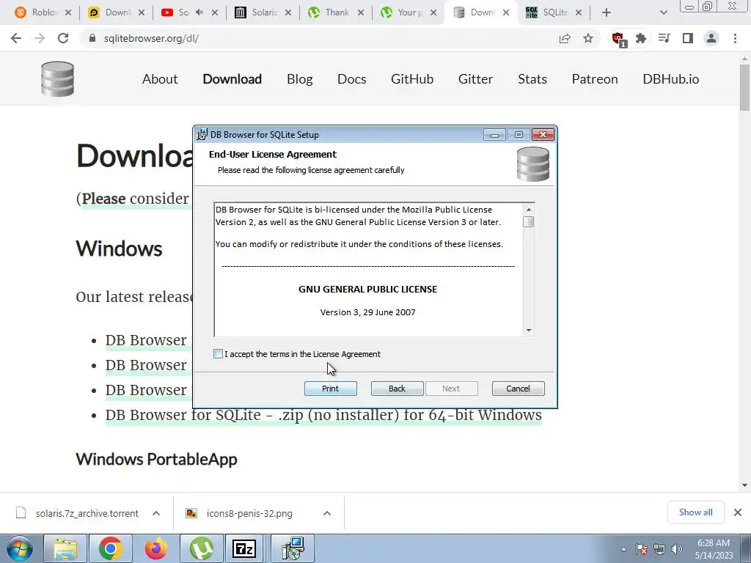Mute the YouTube tab speaker icon
Viewport: 751px width, 563px height.
(199, 12)
